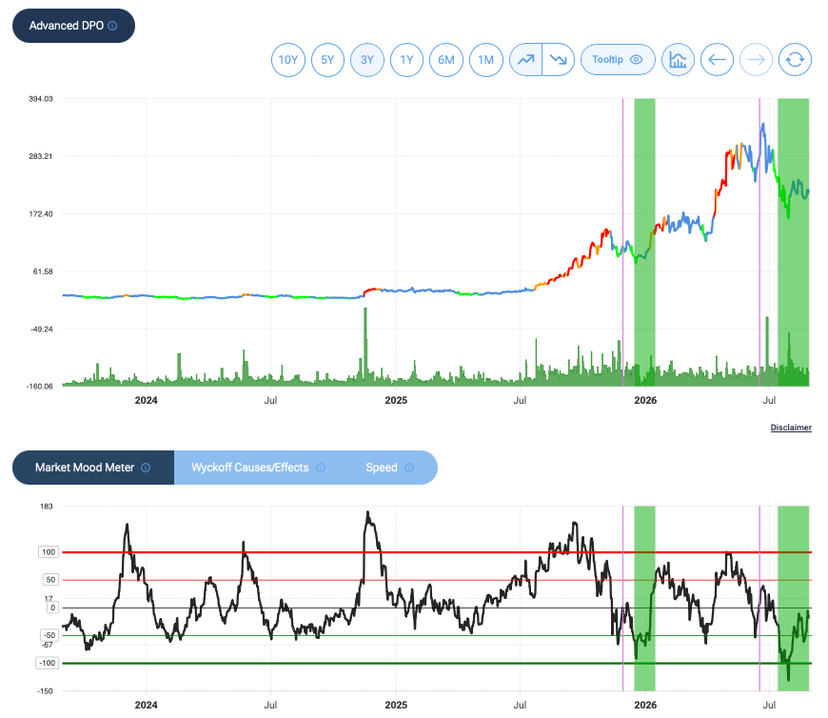Click the downtrend arrow icon

click(558, 60)
